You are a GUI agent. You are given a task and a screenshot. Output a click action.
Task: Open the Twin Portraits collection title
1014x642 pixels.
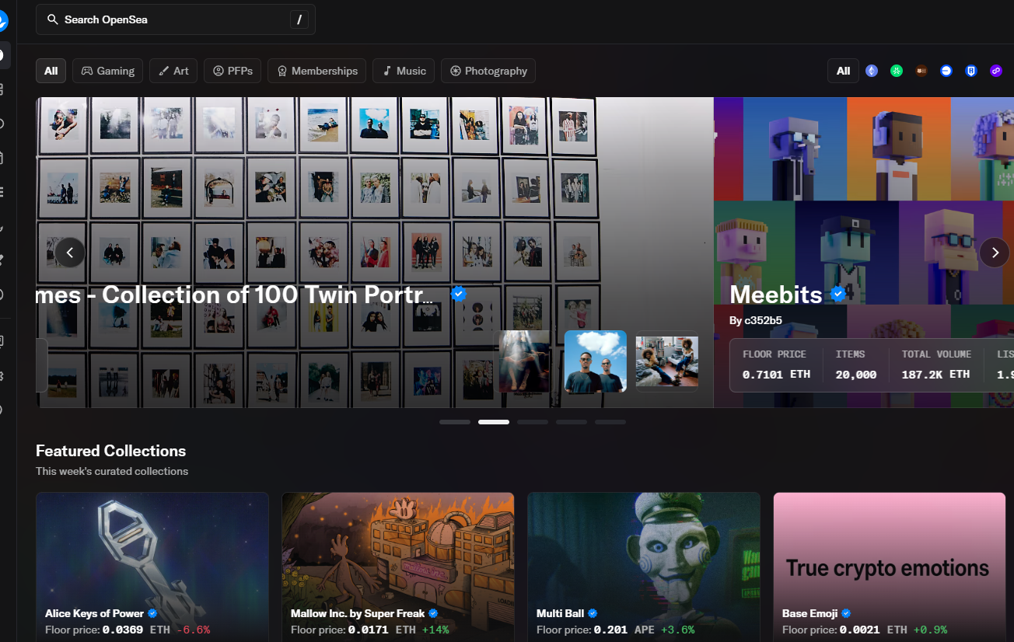coord(235,295)
